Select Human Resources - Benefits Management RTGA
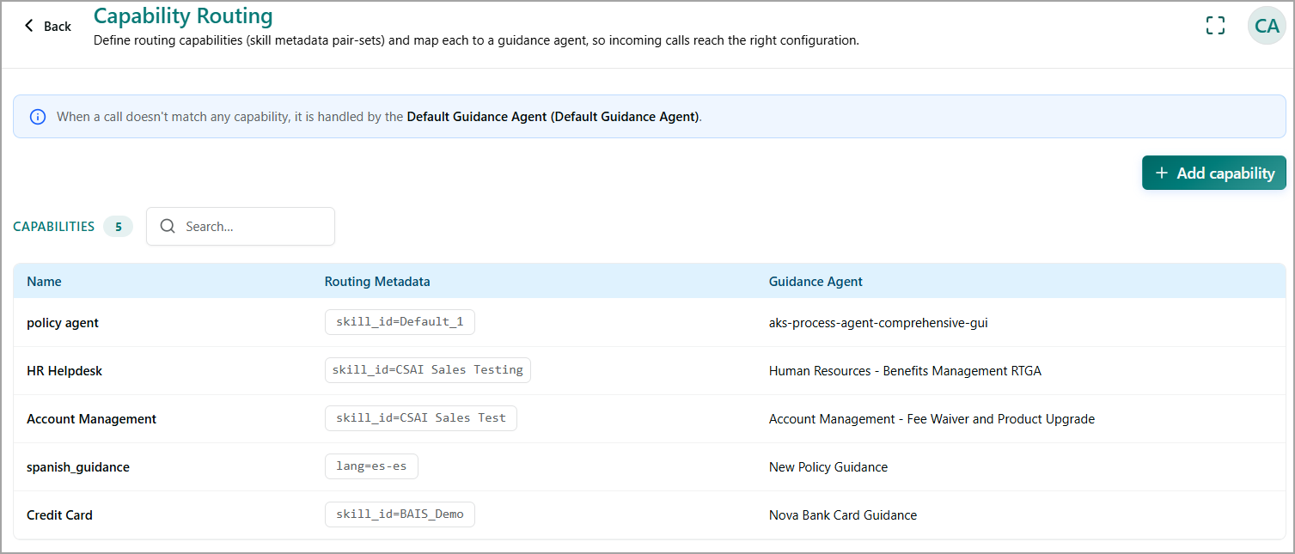Viewport: 1295px width, 554px height. tap(905, 371)
